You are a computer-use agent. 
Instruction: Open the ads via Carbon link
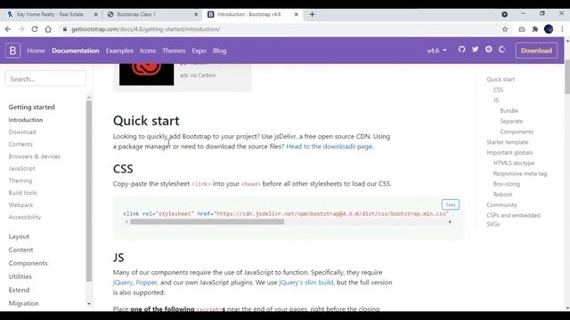198,75
